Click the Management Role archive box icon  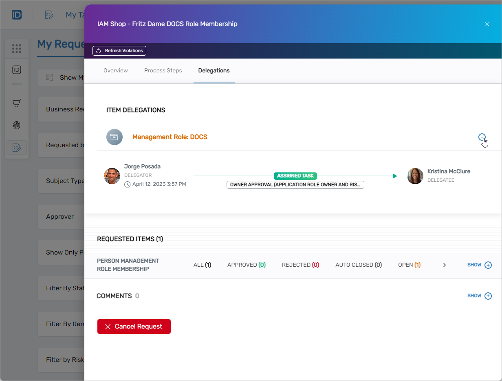(114, 137)
